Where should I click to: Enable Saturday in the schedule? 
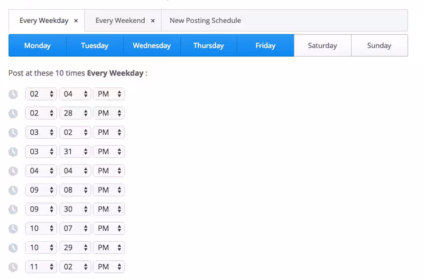coord(322,45)
